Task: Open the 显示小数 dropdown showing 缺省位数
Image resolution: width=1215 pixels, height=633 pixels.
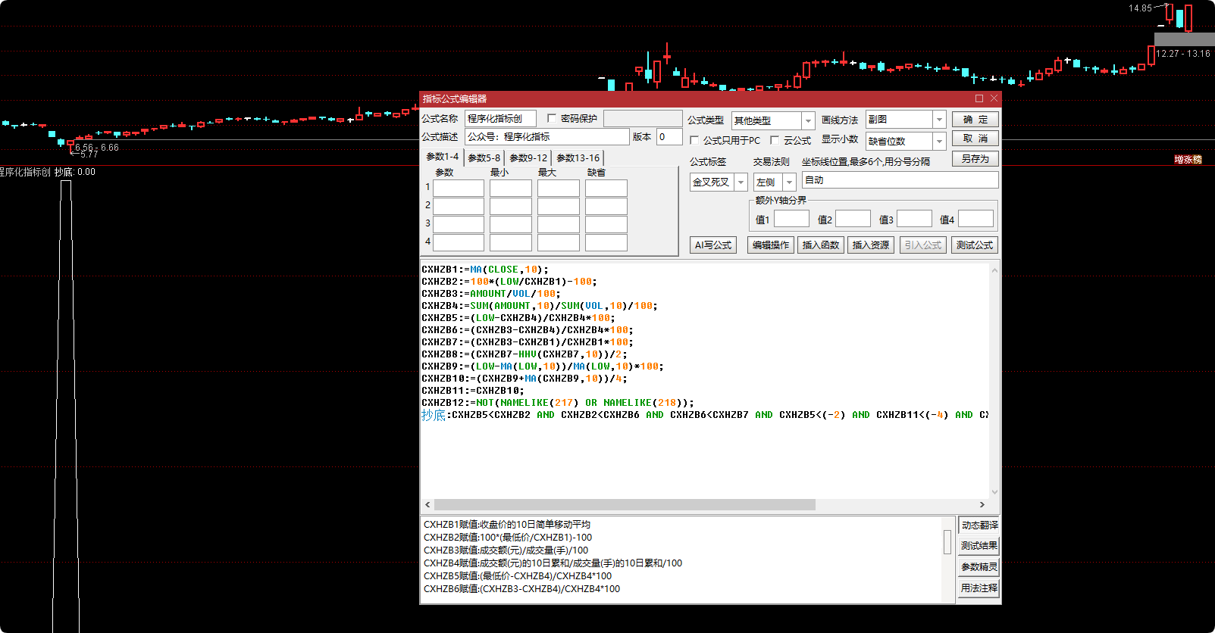Action: [x=939, y=141]
